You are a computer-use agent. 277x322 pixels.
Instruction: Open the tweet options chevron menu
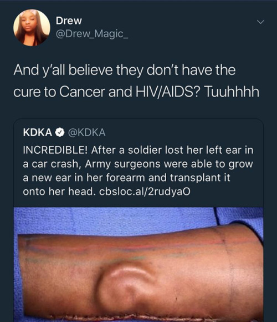coord(260,22)
